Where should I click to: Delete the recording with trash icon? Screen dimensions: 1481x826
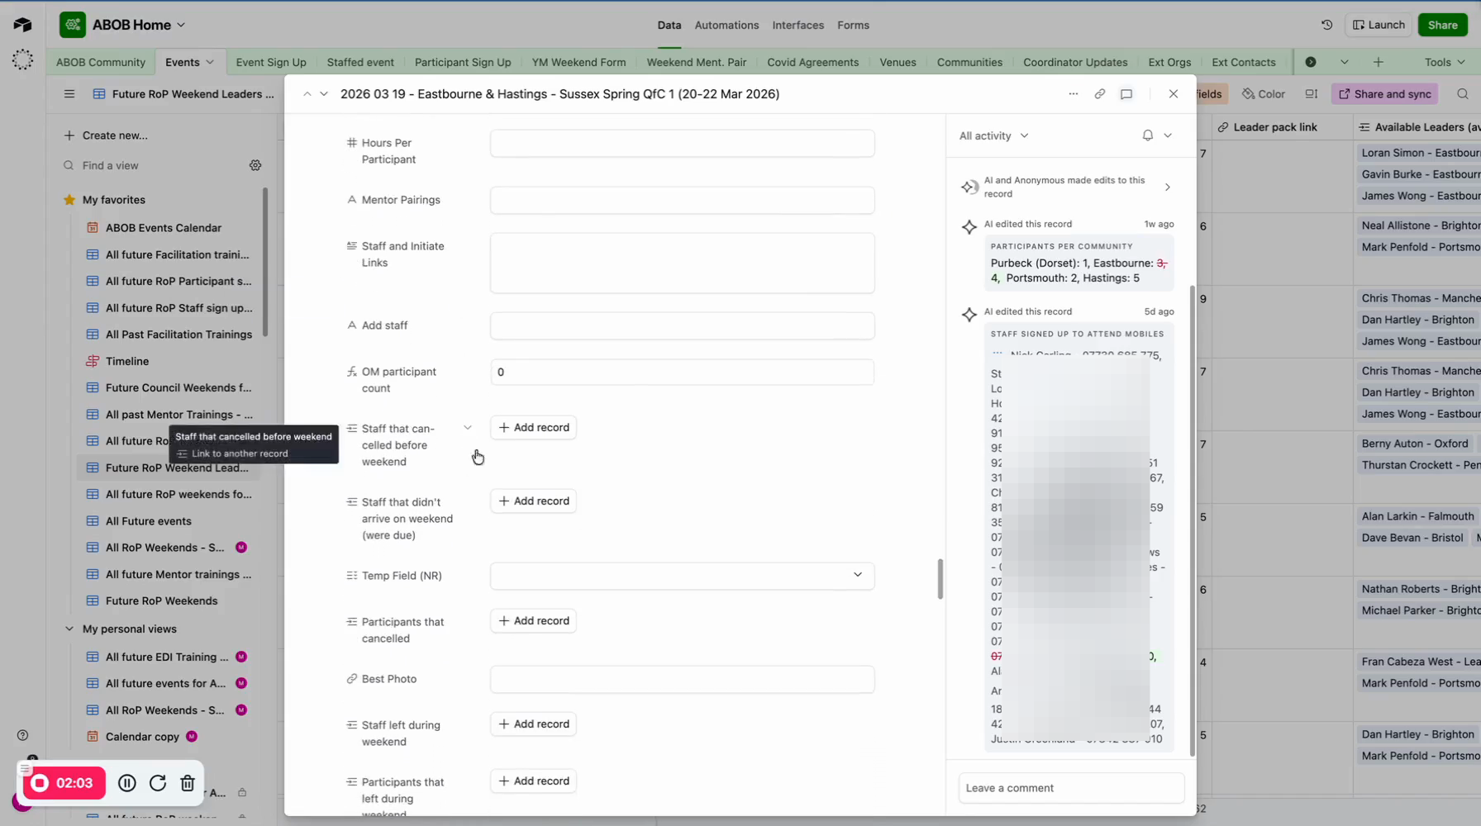pyautogui.click(x=188, y=783)
